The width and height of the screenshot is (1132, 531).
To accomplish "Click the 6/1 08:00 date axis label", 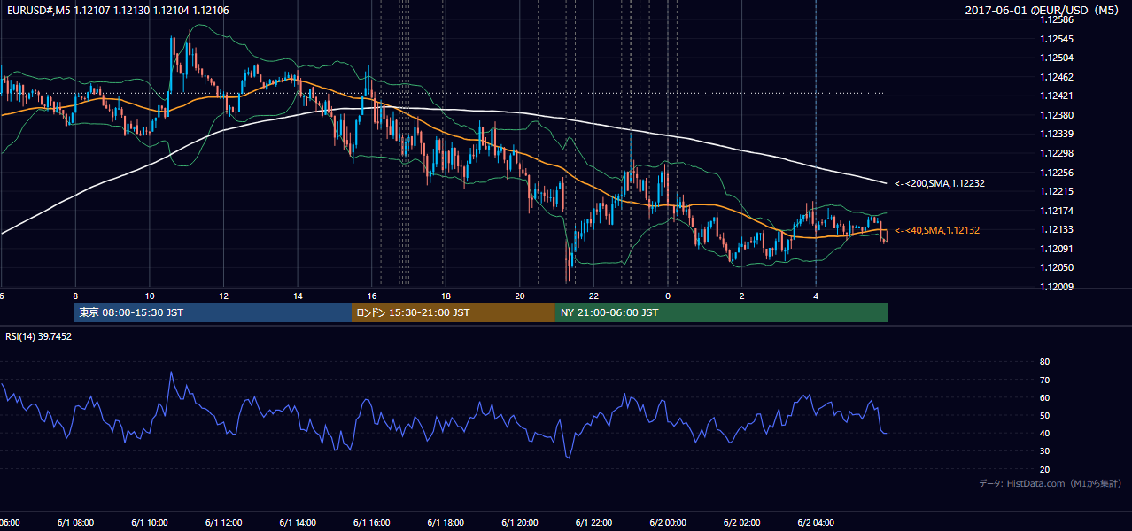I will pyautogui.click(x=75, y=523).
